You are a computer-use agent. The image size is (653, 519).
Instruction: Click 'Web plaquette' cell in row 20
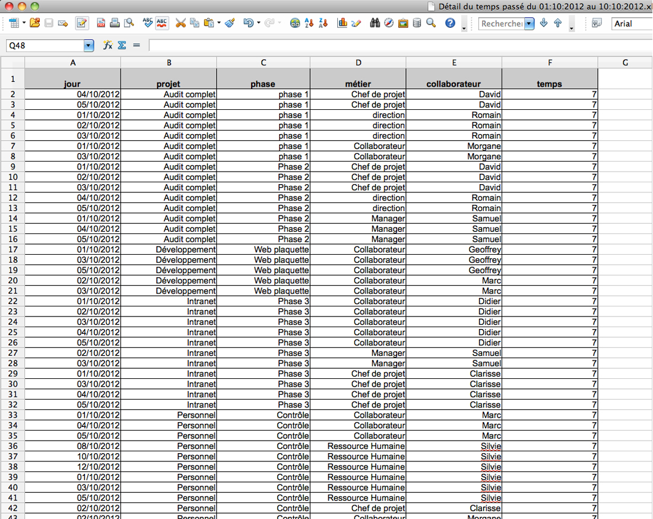click(263, 281)
